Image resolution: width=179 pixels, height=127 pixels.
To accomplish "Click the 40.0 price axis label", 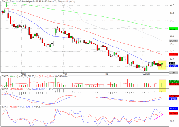I will (172, 5).
